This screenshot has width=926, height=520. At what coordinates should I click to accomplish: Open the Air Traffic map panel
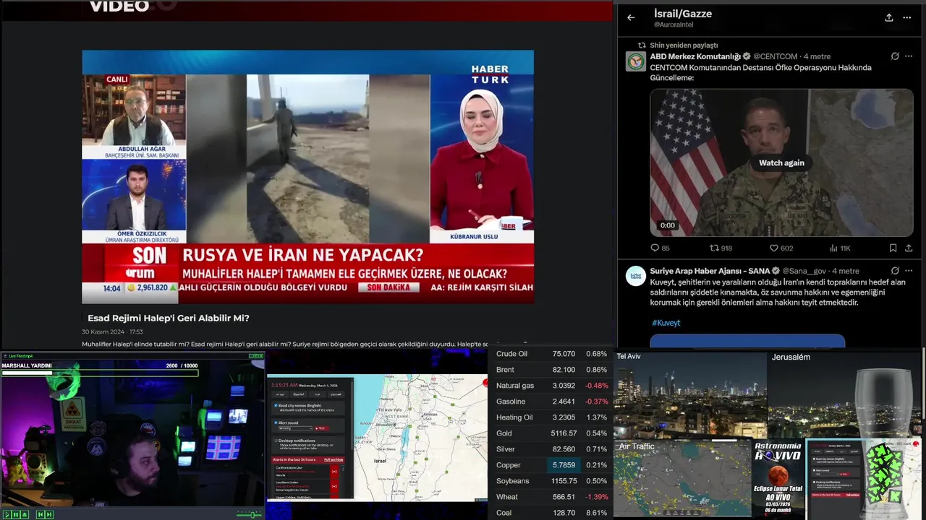click(682, 478)
